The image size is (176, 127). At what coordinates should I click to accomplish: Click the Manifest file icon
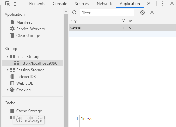tap(12, 22)
